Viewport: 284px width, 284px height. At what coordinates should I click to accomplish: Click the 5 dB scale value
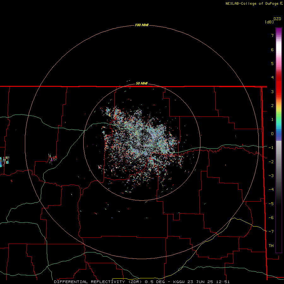point(272,63)
